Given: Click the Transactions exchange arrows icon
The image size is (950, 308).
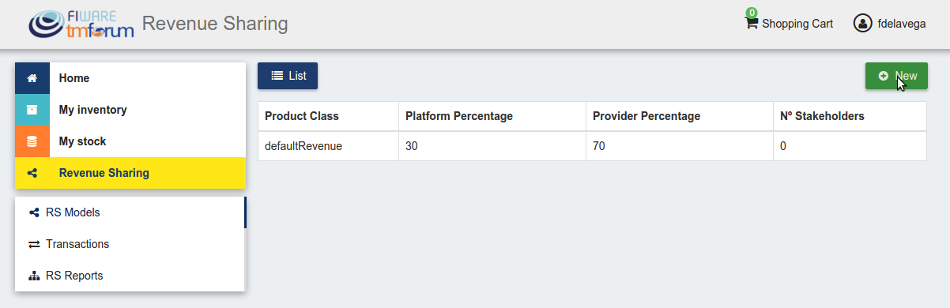Looking at the screenshot, I should (x=34, y=244).
